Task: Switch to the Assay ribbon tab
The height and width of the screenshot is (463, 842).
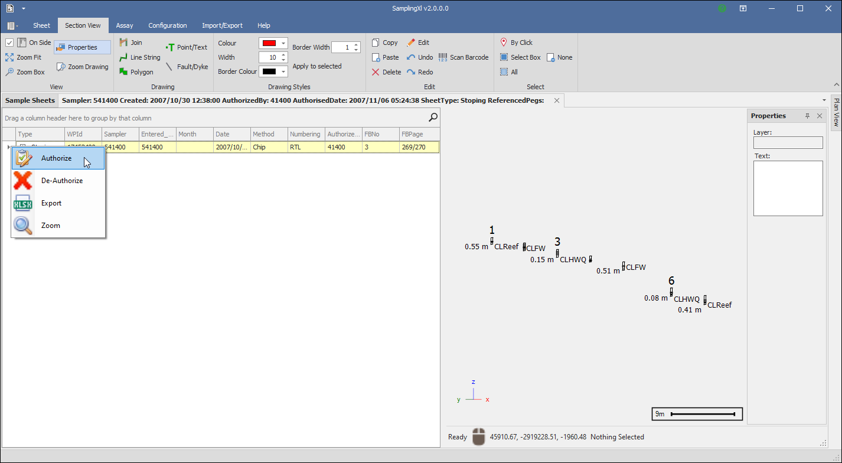Action: click(x=125, y=25)
